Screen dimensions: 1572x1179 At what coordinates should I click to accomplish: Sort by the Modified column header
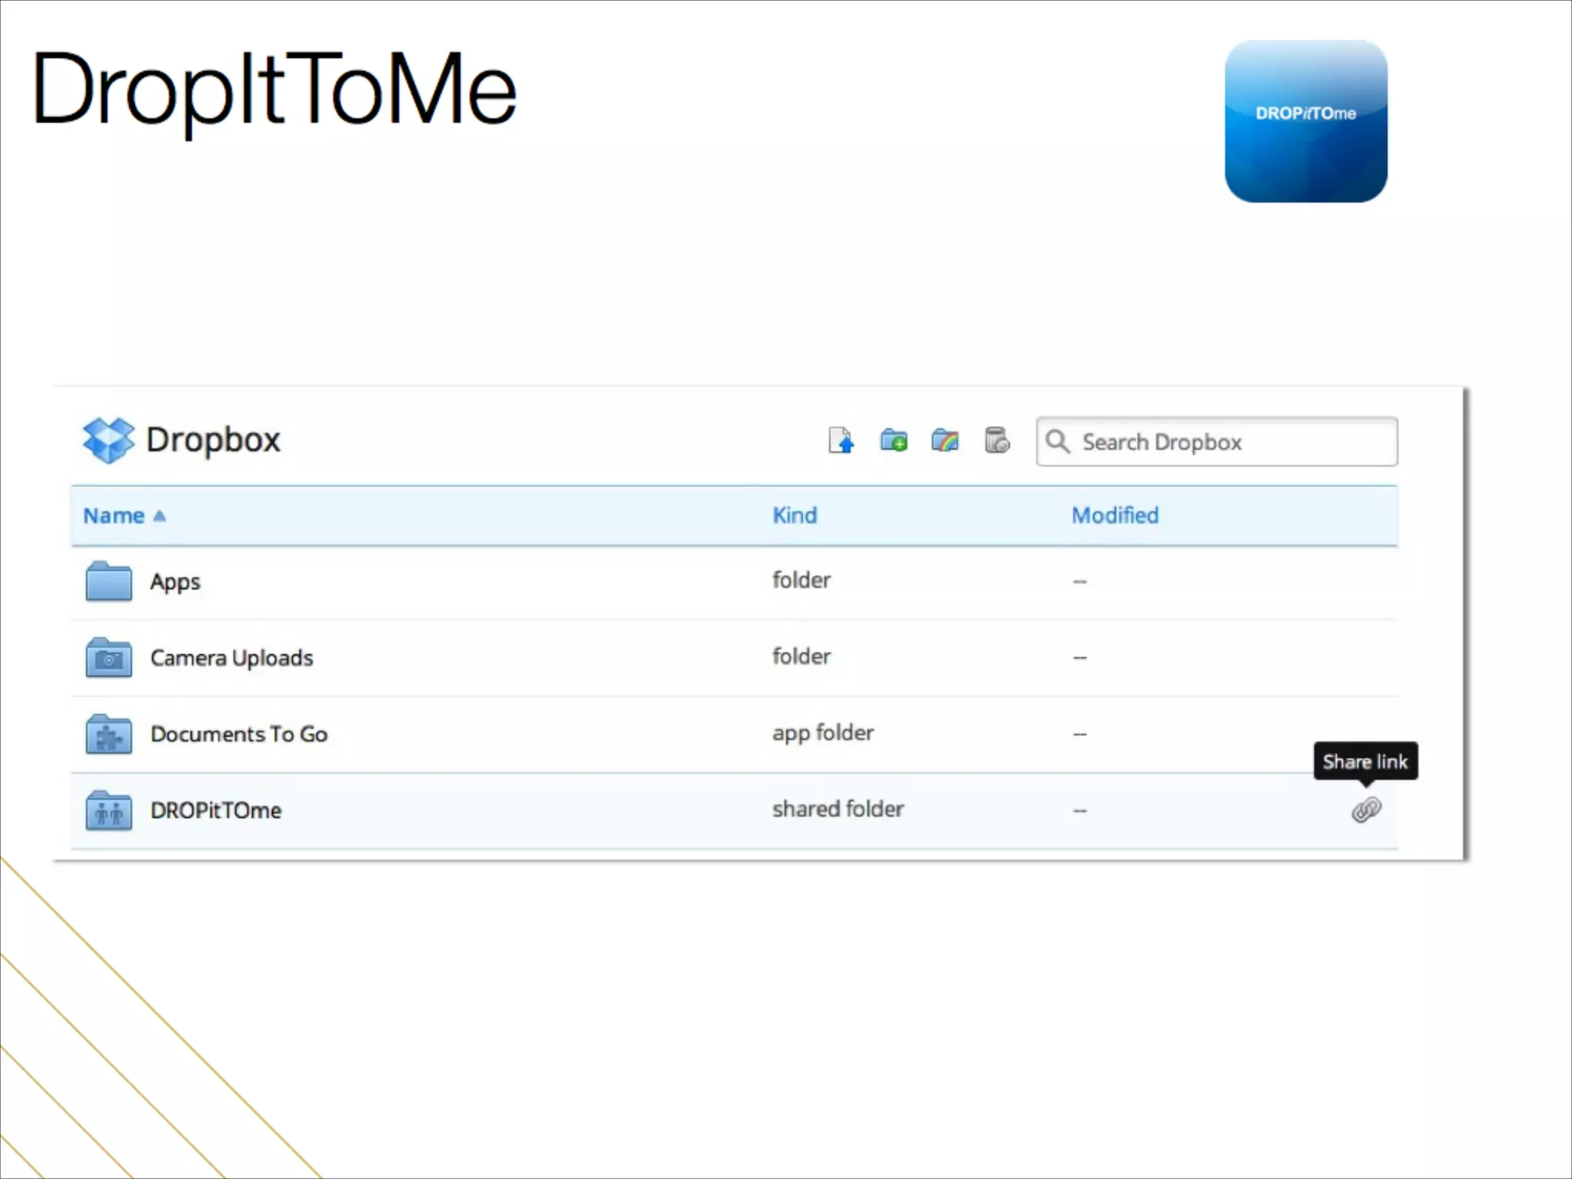coord(1115,515)
